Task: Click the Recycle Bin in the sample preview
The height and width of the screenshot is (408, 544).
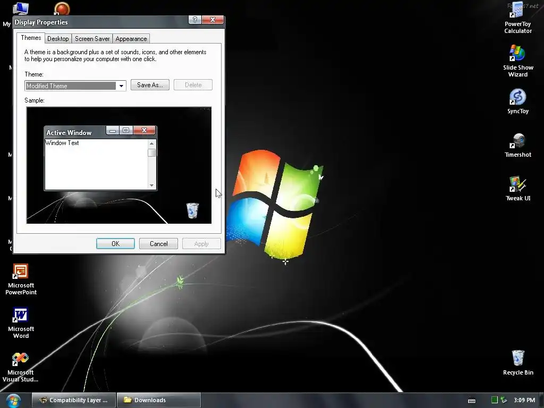Action: tap(192, 210)
